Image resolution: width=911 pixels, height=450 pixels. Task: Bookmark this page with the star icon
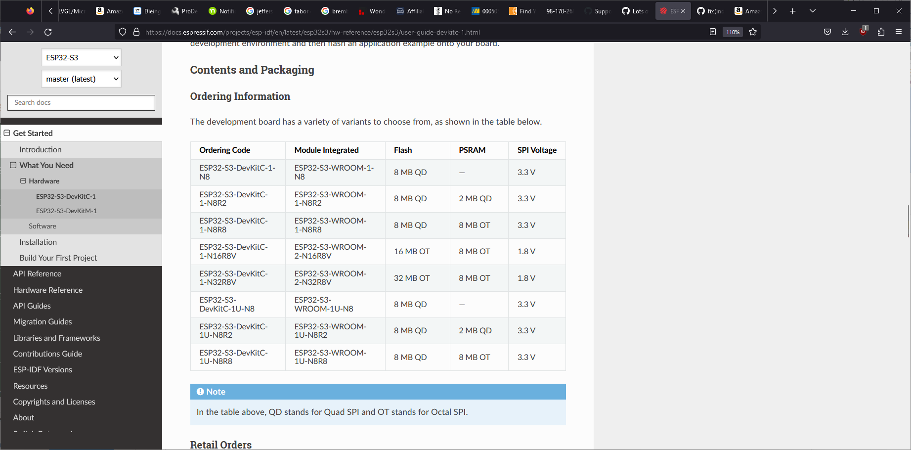tap(753, 32)
